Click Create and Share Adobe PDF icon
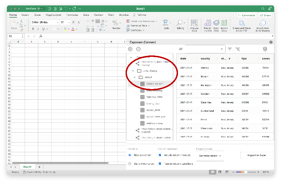281x183 pixels. [241, 25]
